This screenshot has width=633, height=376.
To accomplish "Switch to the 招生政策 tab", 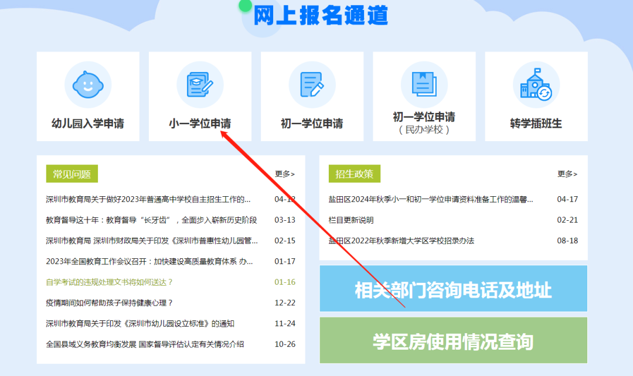I will click(355, 174).
